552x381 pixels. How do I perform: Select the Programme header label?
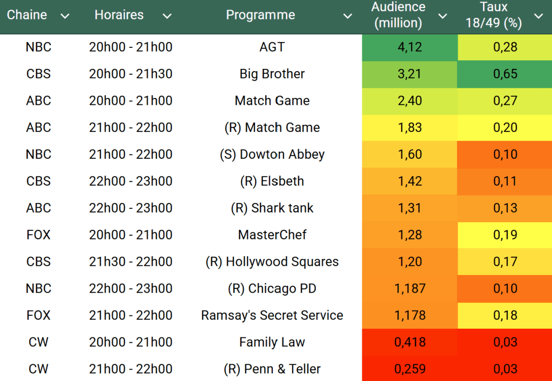pyautogui.click(x=260, y=15)
